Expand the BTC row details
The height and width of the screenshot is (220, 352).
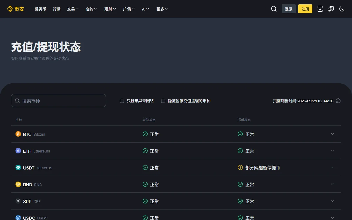(x=332, y=134)
